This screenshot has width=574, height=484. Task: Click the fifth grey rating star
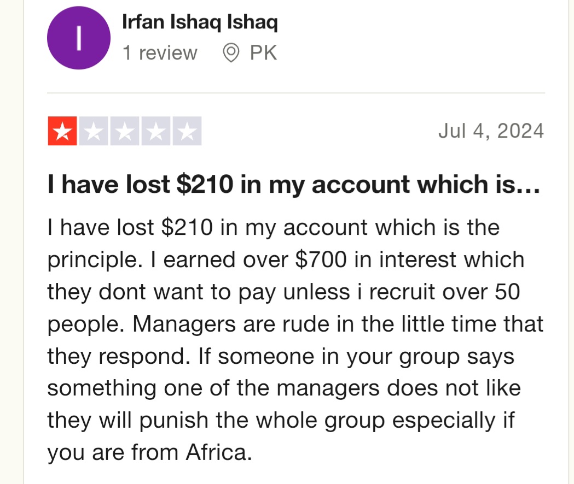tap(187, 132)
